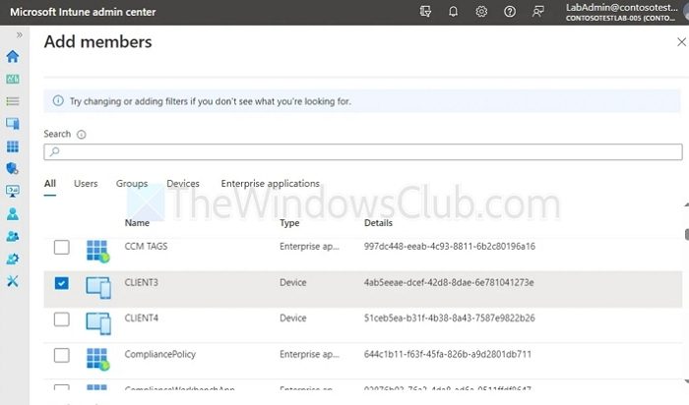Click the CLIENT3 ID 4ab5eeae-dcef...
The width and height of the screenshot is (689, 405).
(x=449, y=282)
